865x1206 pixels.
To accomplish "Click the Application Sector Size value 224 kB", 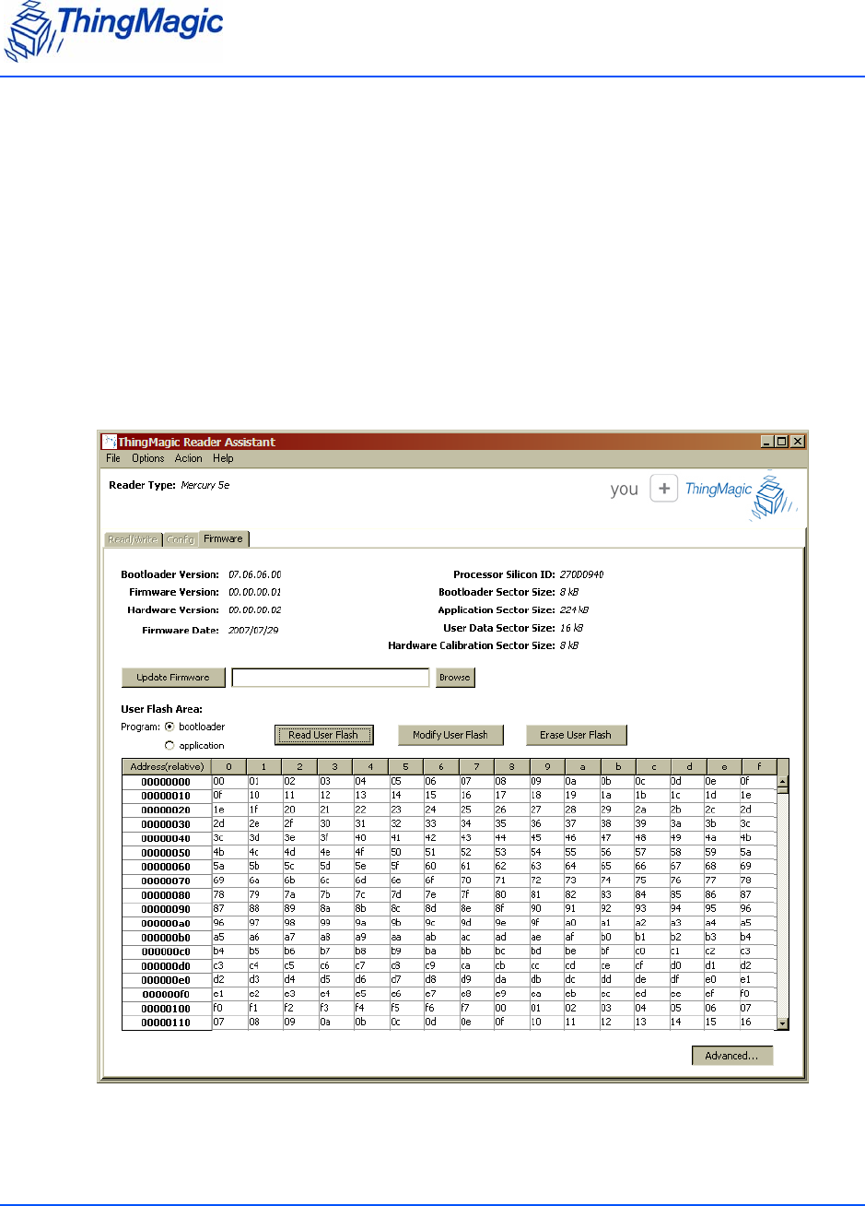I will tap(574, 609).
